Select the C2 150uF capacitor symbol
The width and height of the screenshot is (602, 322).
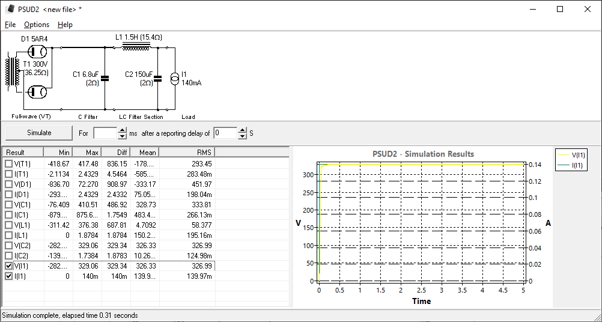pyautogui.click(x=157, y=79)
